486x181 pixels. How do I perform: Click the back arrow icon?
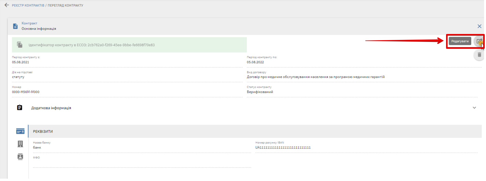click(7, 5)
